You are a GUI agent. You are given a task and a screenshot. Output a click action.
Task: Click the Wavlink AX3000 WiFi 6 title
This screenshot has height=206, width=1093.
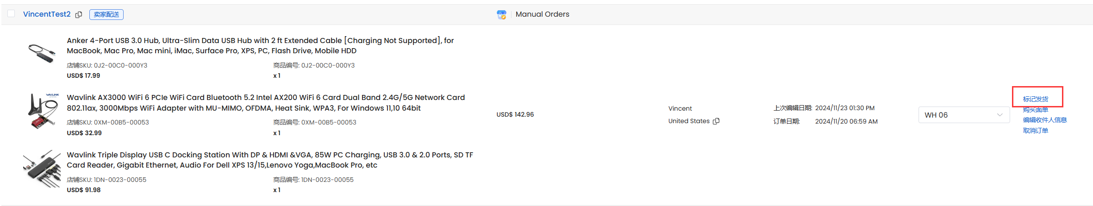(266, 103)
